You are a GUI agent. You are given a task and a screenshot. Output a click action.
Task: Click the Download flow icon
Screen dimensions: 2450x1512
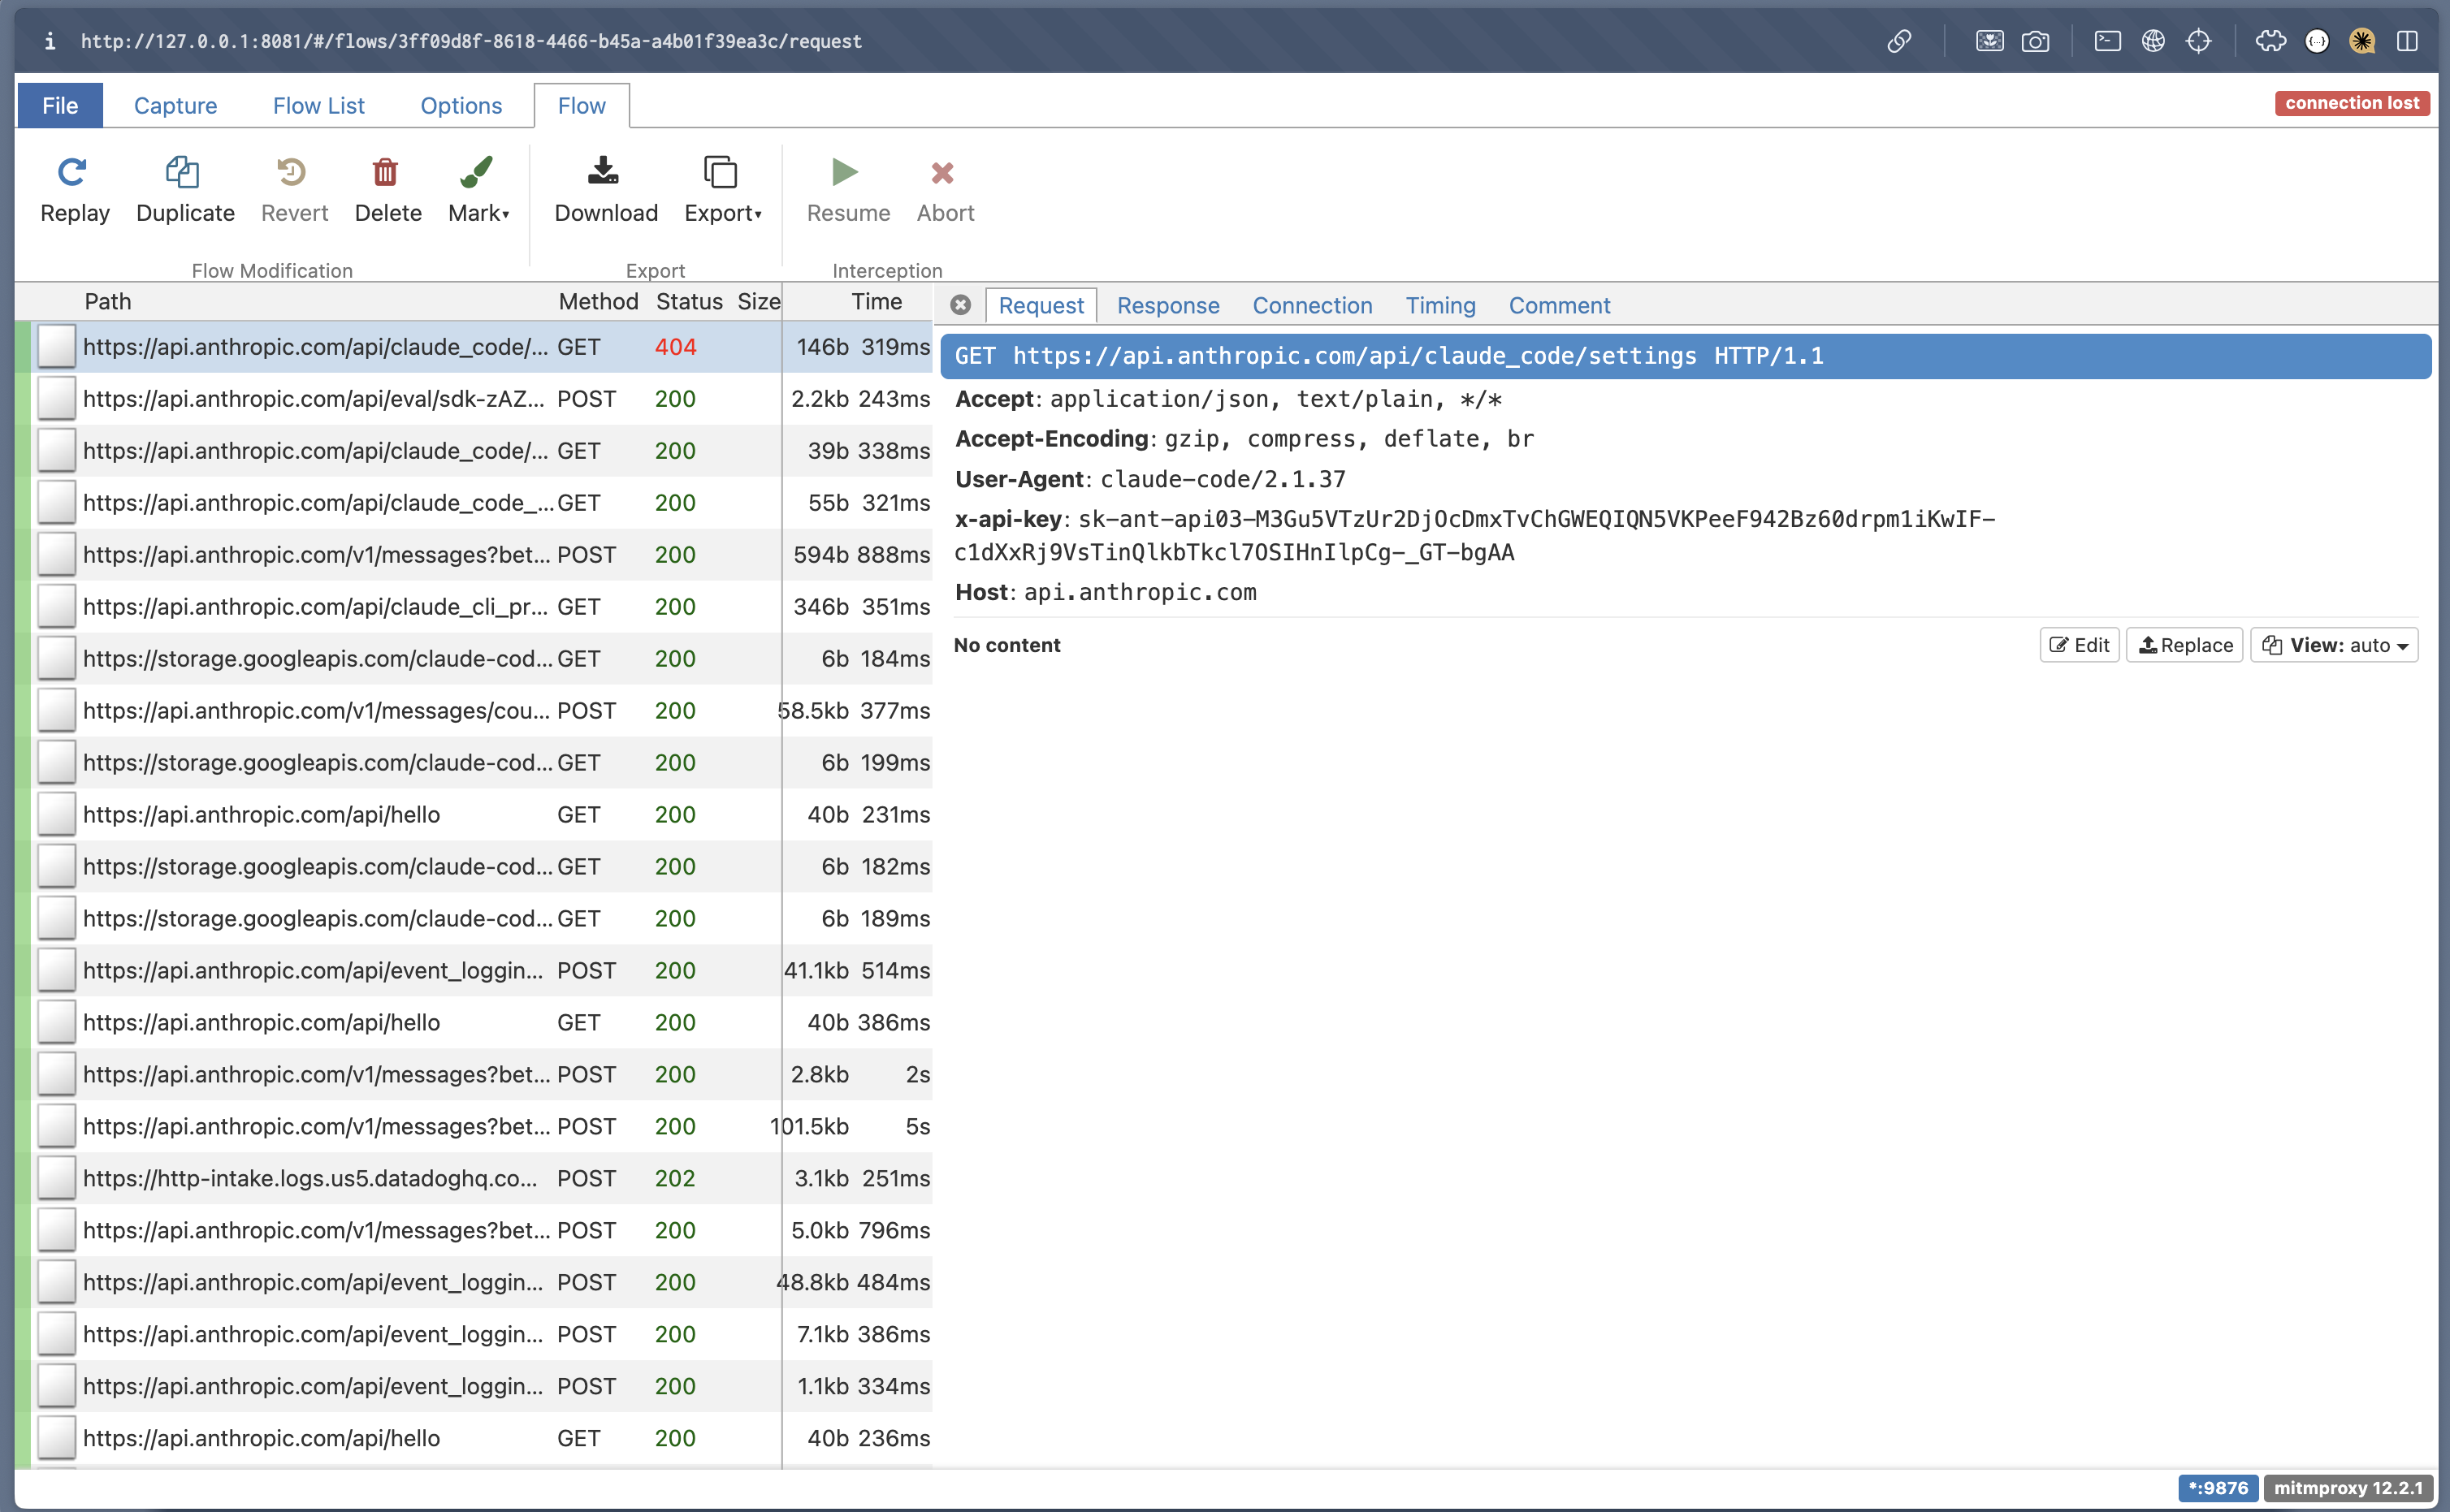click(604, 173)
